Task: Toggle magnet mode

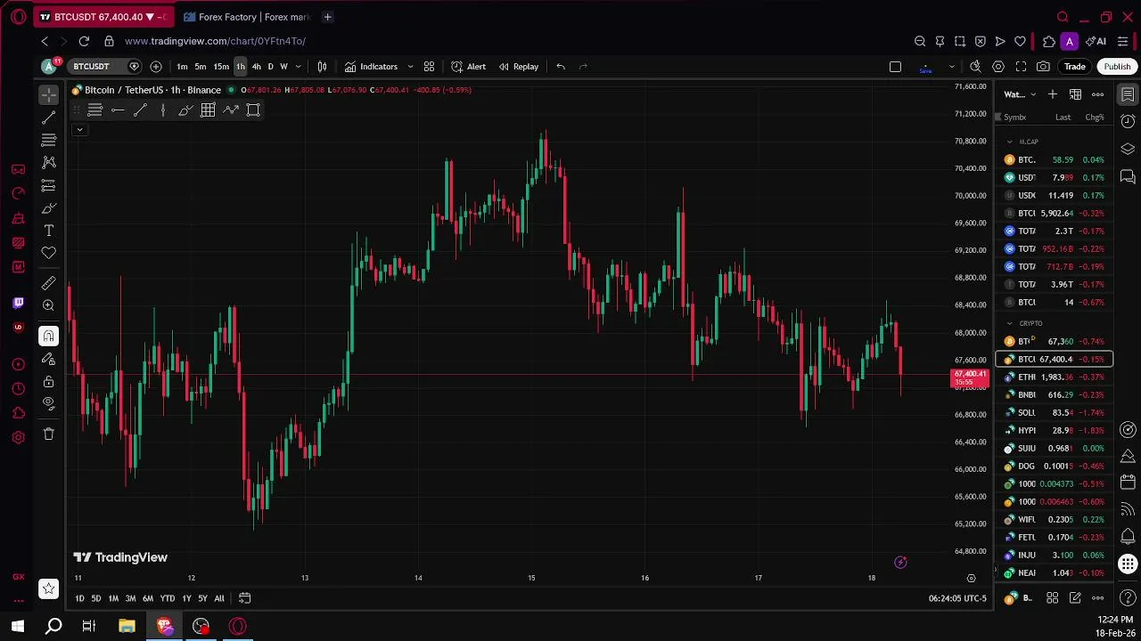Action: point(49,336)
